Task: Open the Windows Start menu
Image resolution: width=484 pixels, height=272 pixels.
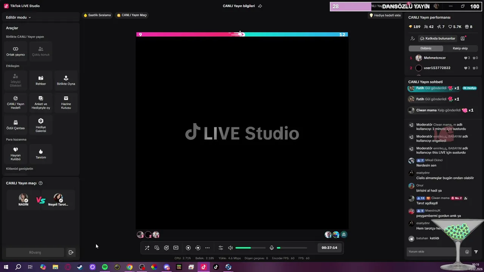Action: click(x=6, y=267)
